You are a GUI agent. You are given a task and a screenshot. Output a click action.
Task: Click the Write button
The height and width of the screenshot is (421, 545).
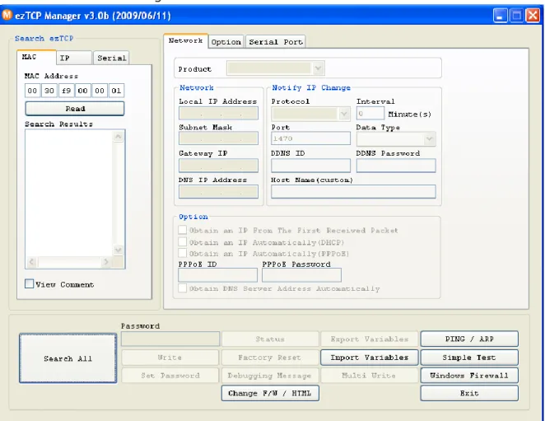[170, 358]
